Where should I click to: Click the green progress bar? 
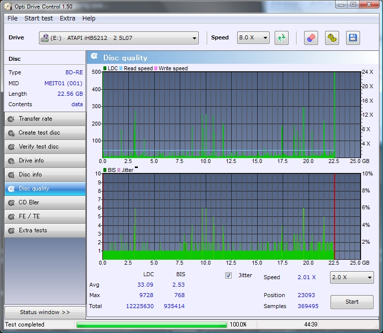tap(151, 325)
